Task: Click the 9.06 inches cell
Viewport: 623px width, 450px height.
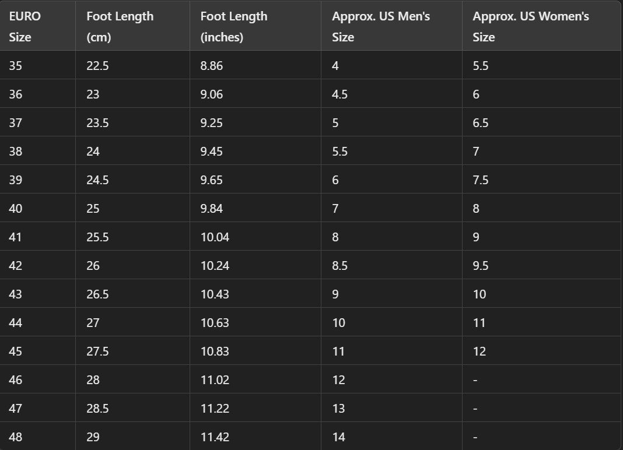Action: (211, 94)
